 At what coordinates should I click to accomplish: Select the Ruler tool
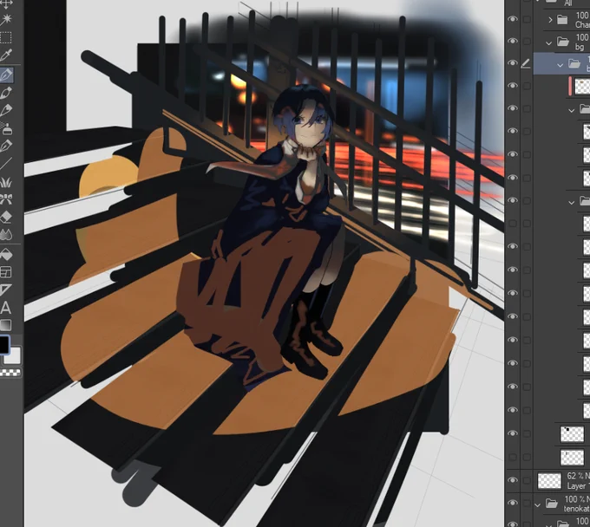point(6,290)
